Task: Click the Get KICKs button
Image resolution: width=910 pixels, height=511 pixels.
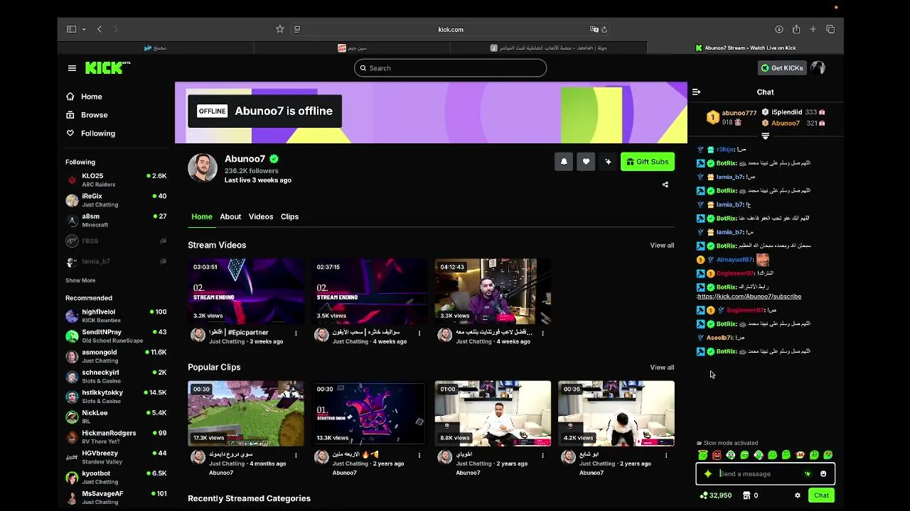Action: point(782,68)
